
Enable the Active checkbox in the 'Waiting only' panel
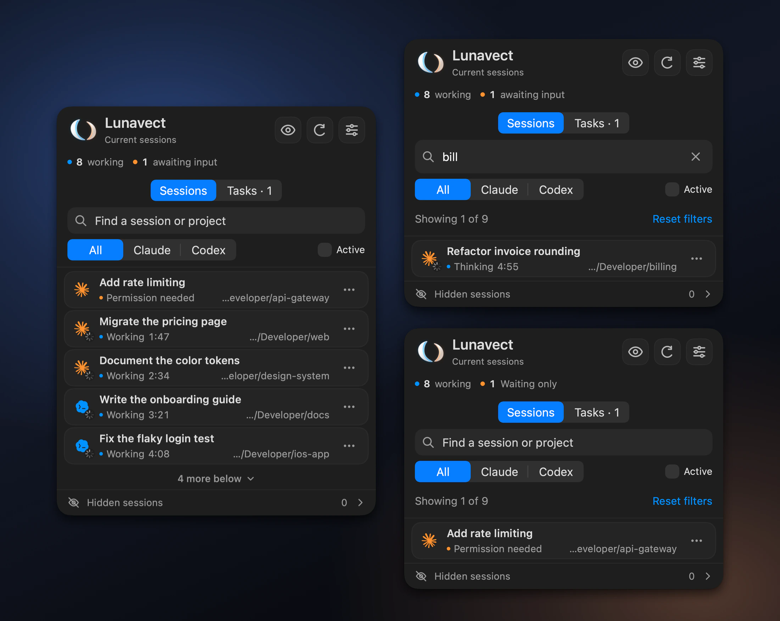click(672, 472)
